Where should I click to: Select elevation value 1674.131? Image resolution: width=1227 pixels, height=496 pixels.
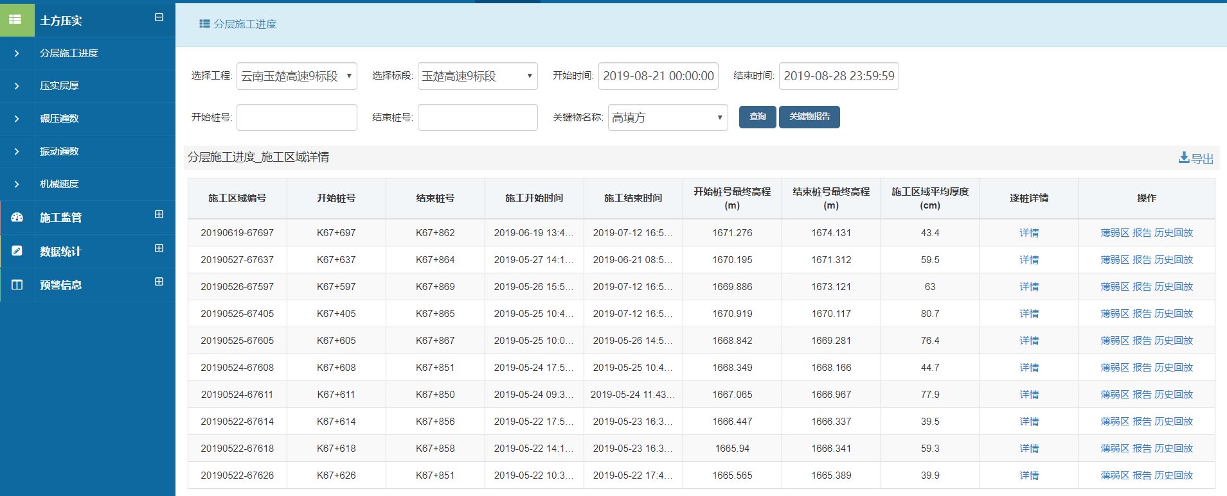(831, 233)
